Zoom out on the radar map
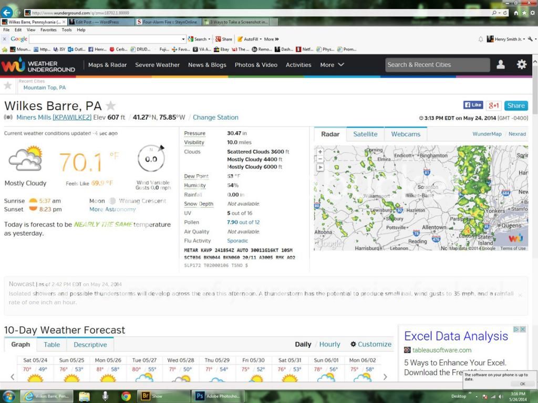 pos(320,160)
